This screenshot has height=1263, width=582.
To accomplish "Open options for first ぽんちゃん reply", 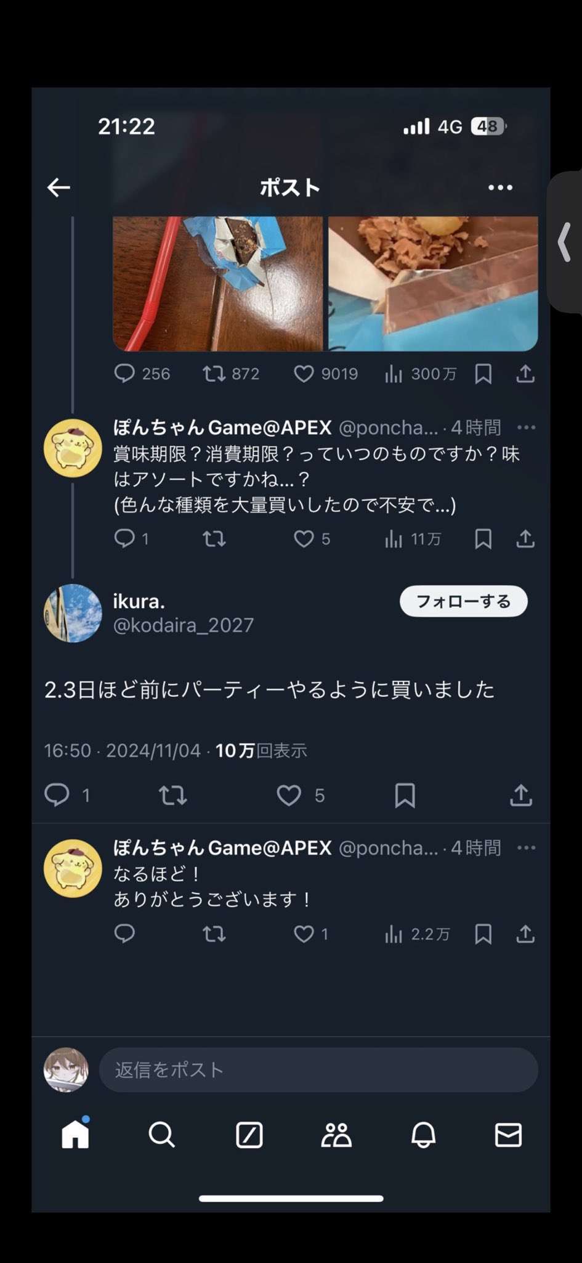I will point(526,427).
